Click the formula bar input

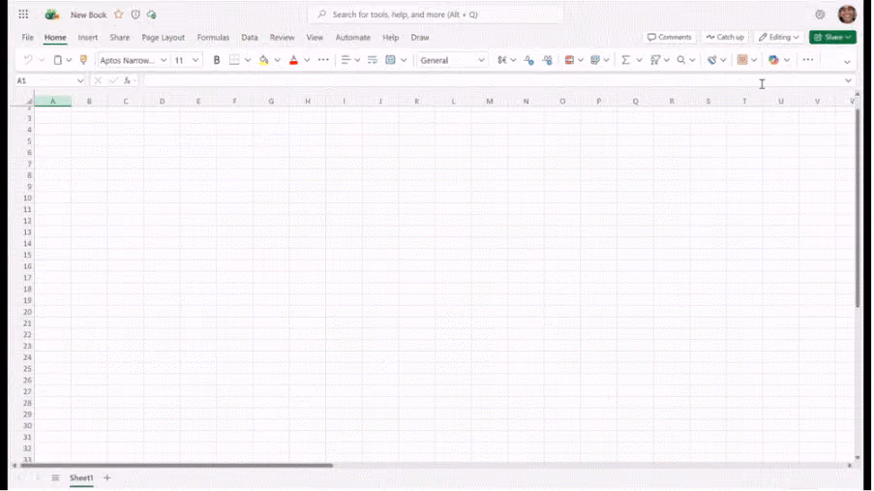tap(493, 81)
